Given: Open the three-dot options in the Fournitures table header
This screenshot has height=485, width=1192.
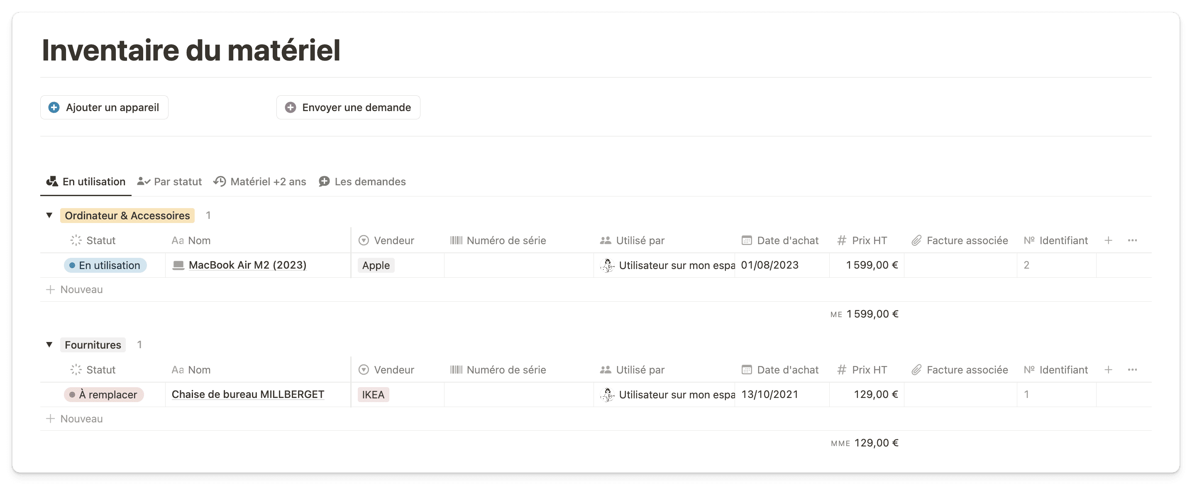Looking at the screenshot, I should tap(1132, 369).
